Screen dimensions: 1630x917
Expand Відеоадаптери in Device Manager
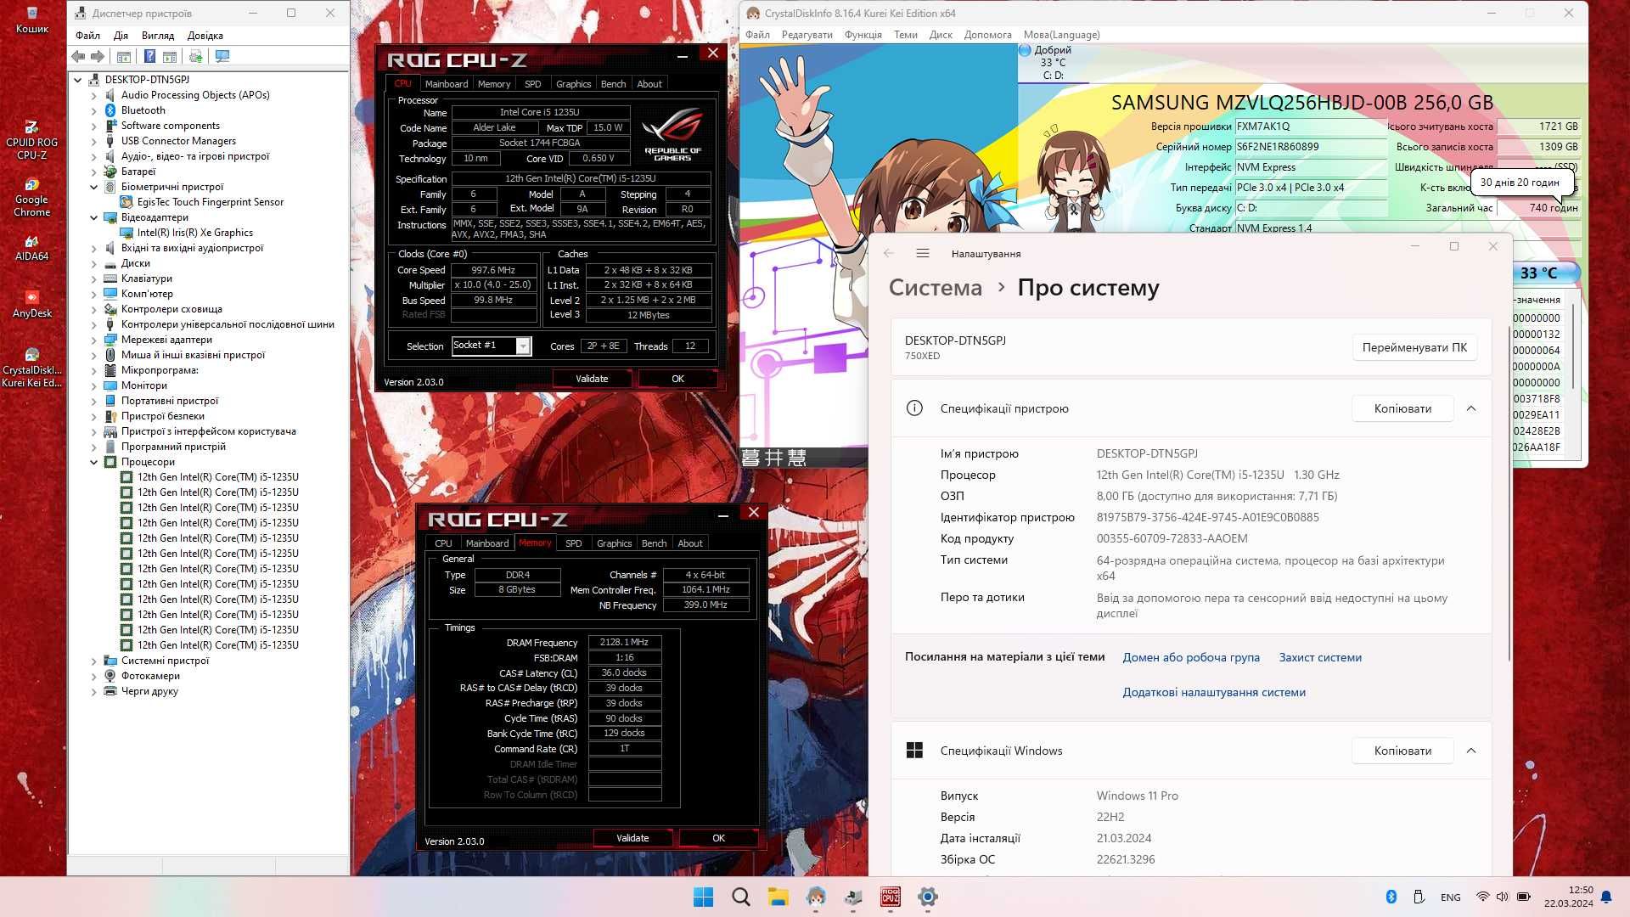[x=93, y=217]
